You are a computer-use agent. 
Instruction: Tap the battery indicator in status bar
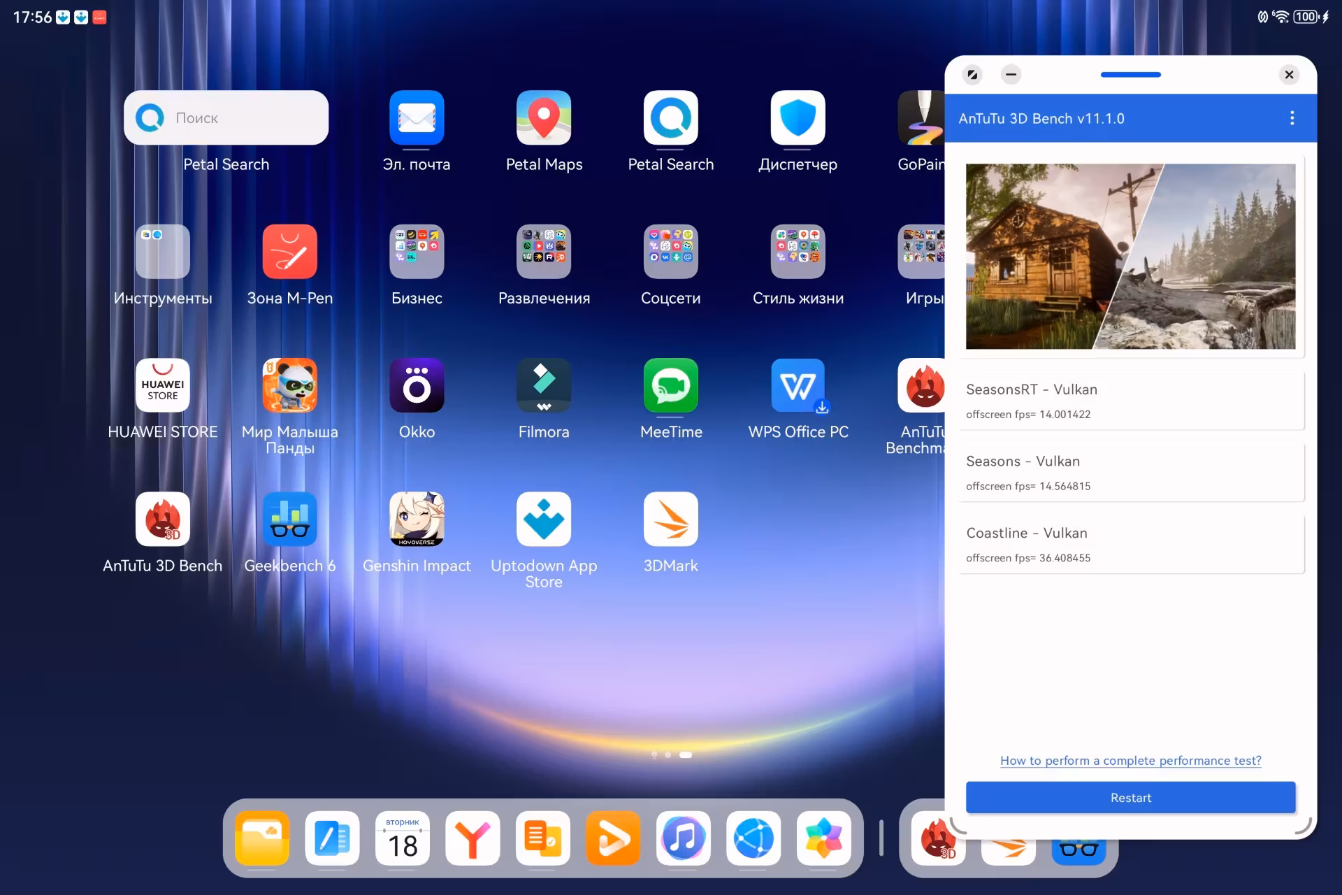coord(1306,17)
